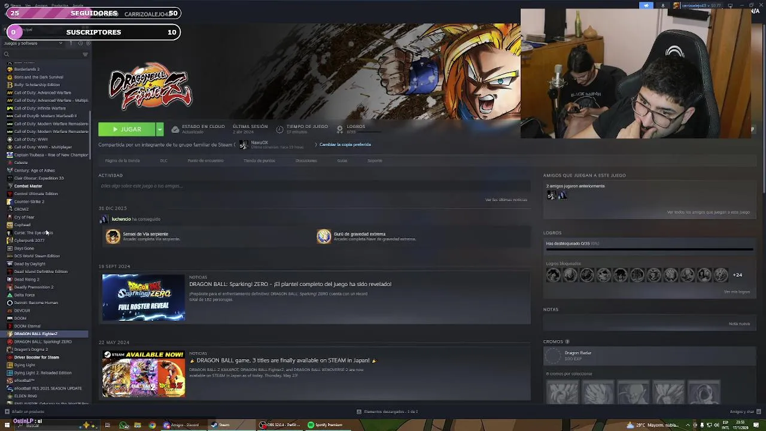Click the Century: Age of Ashes icon
Image resolution: width=766 pixels, height=431 pixels.
click(10, 171)
